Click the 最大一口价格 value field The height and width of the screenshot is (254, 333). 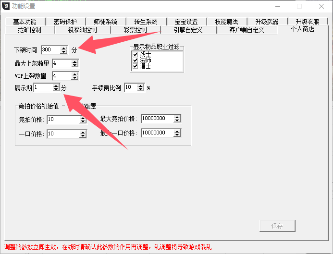coord(158,133)
